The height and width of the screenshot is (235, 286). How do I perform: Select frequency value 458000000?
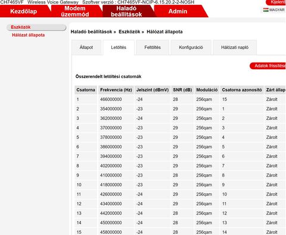(x=111, y=232)
